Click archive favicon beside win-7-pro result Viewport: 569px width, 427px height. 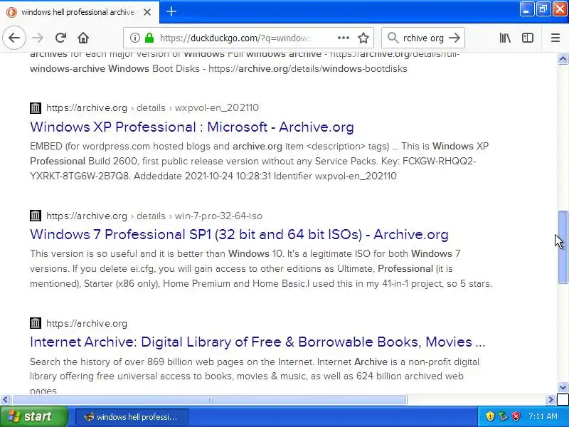pyautogui.click(x=35, y=216)
